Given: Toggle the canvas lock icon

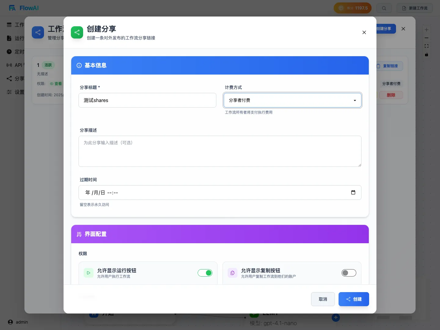Looking at the screenshot, I should (427, 55).
